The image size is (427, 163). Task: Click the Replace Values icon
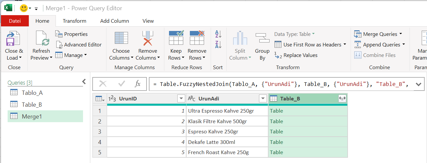(296, 55)
